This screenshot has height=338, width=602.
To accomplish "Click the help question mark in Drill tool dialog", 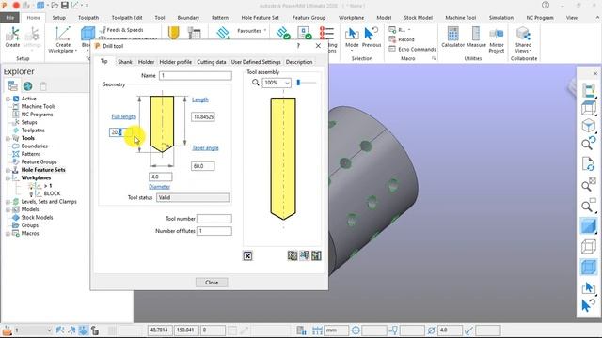I will 298,46.
